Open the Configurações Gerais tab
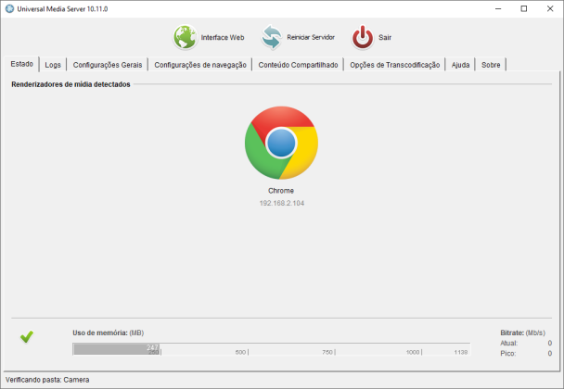Image resolution: width=564 pixels, height=389 pixels. point(108,65)
